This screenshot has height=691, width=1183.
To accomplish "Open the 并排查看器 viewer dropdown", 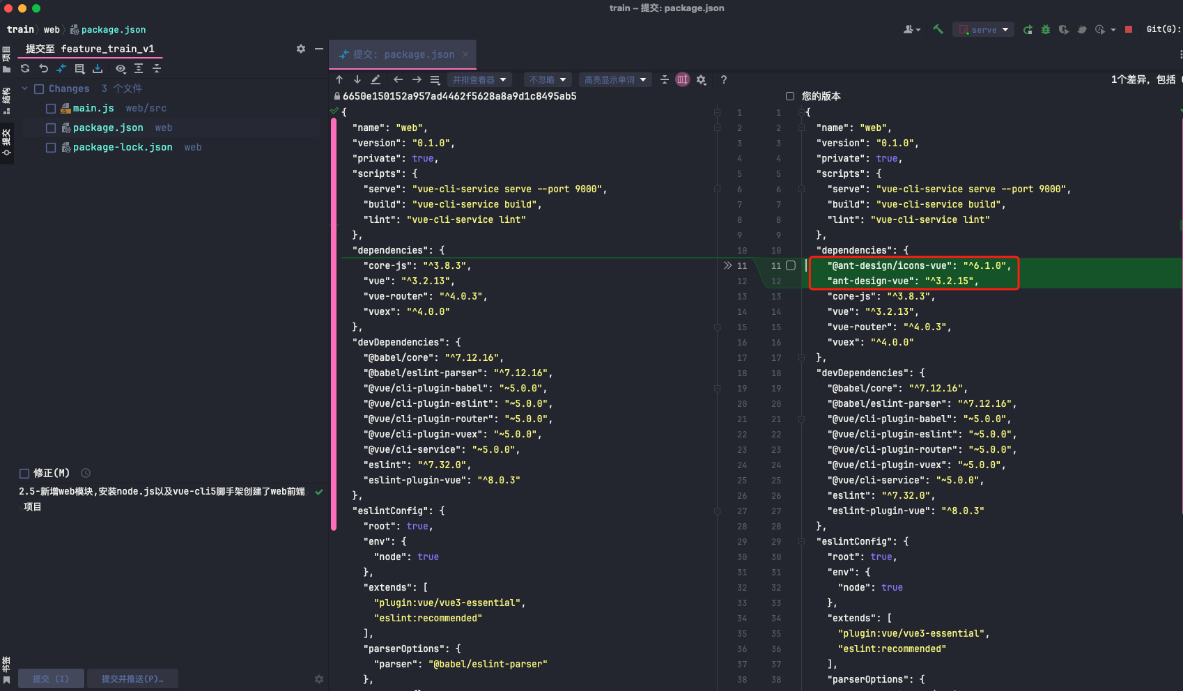I will (x=479, y=79).
